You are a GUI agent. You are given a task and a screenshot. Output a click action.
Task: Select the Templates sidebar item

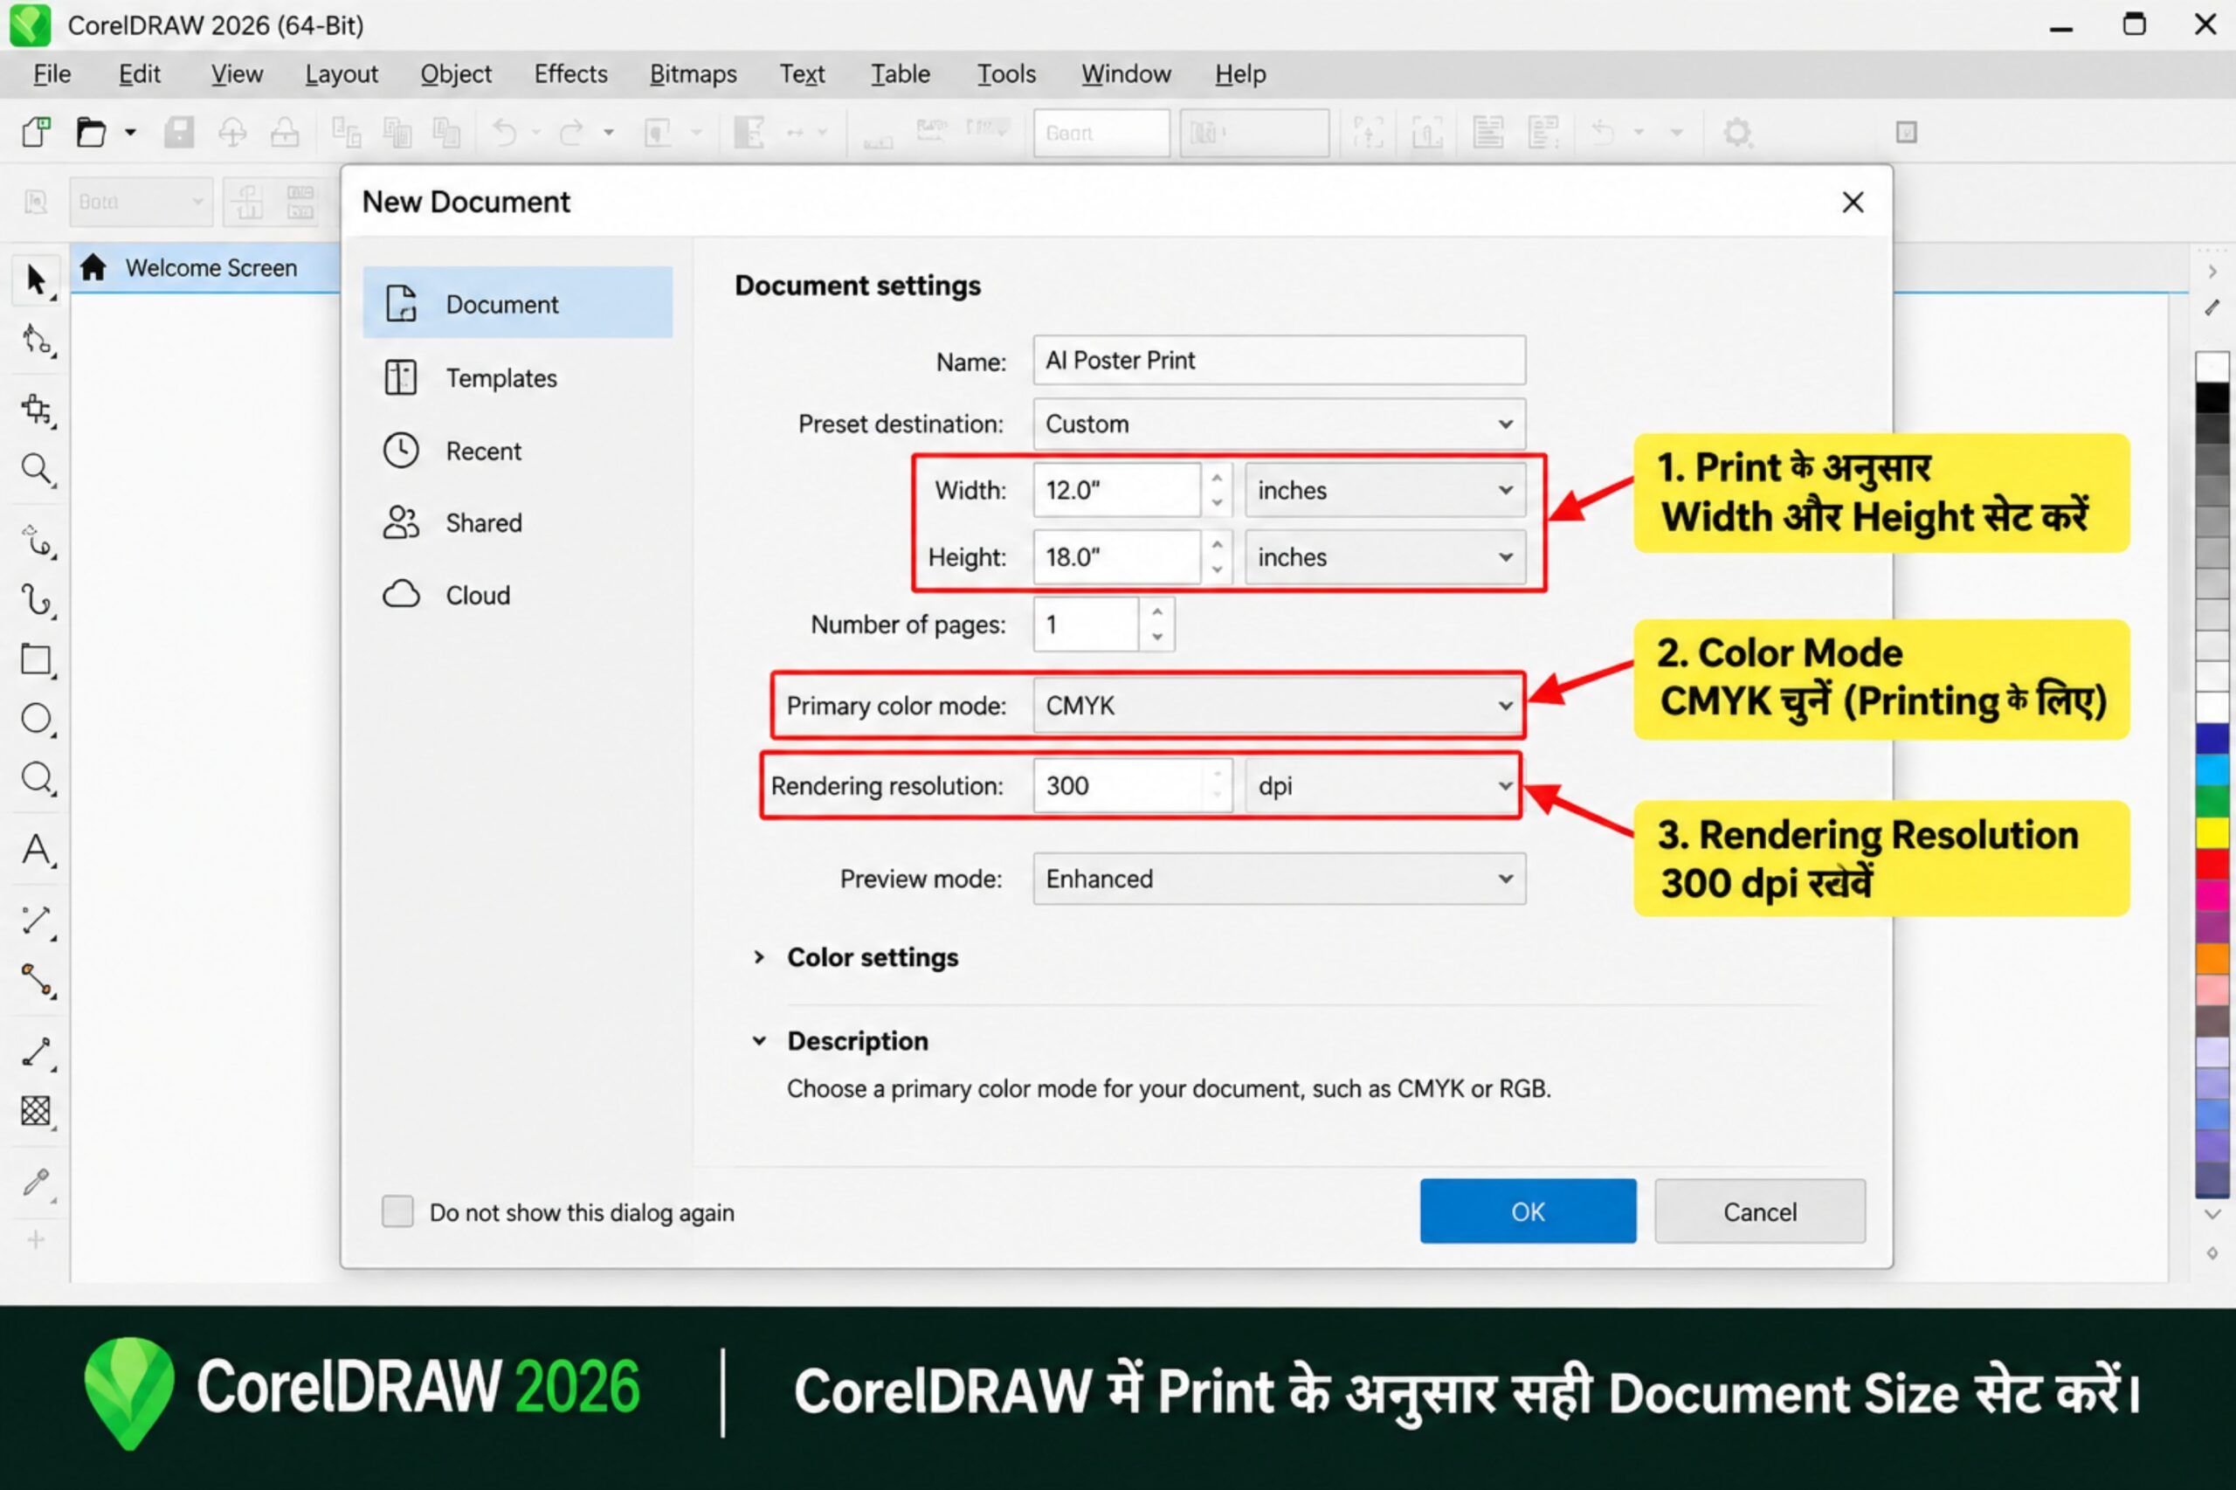pyautogui.click(x=518, y=378)
